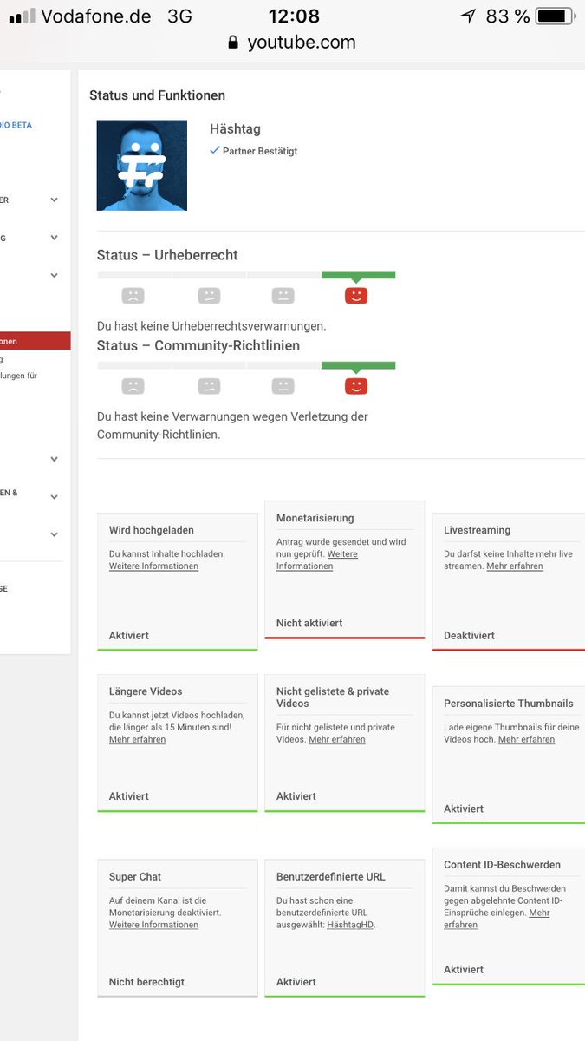Open Weitere Informationen in Wird hochgeladen card

pyautogui.click(x=153, y=566)
